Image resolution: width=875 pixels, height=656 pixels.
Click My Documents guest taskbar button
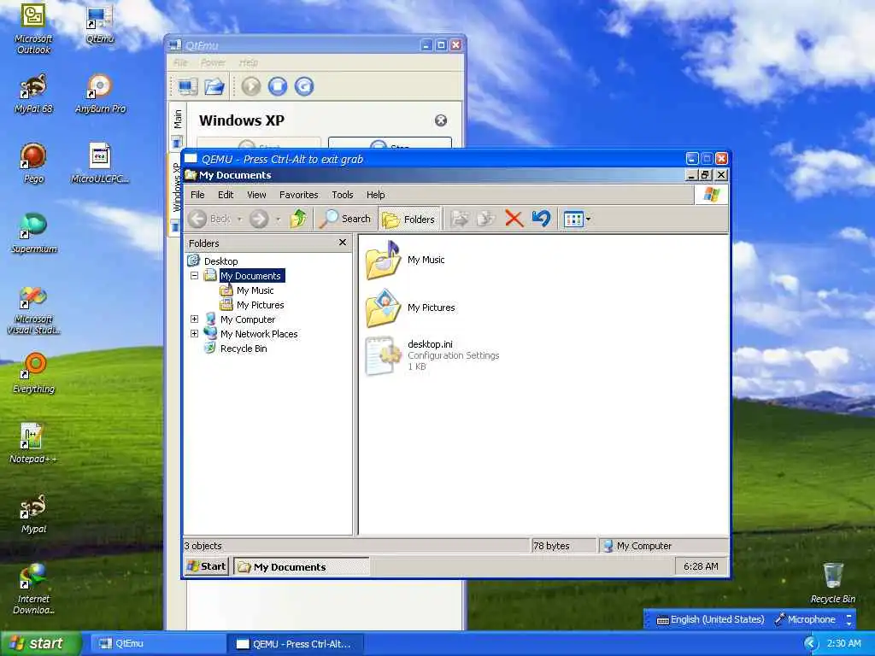pyautogui.click(x=302, y=567)
